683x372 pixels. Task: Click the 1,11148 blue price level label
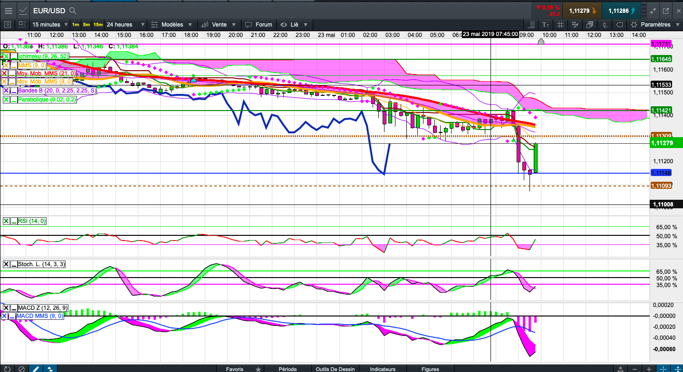pyautogui.click(x=661, y=174)
